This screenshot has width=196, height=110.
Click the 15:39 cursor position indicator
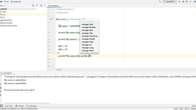click(x=176, y=109)
